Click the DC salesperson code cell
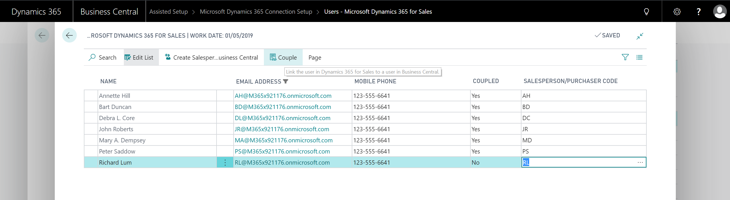 584,118
